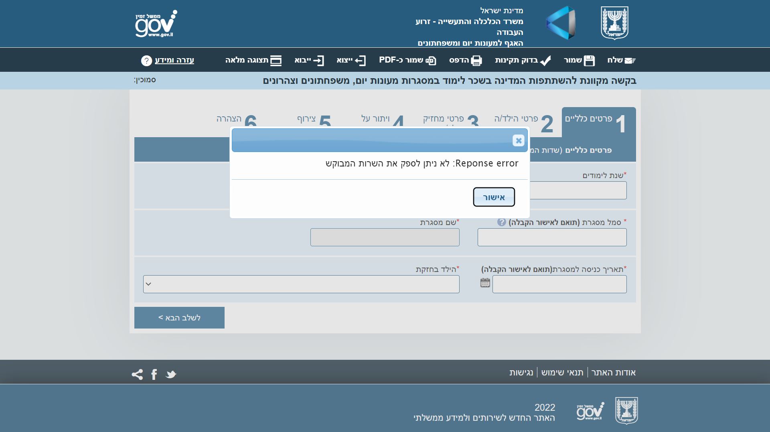The image size is (770, 432).
Task: Open the calendar date picker icon
Action: click(485, 283)
